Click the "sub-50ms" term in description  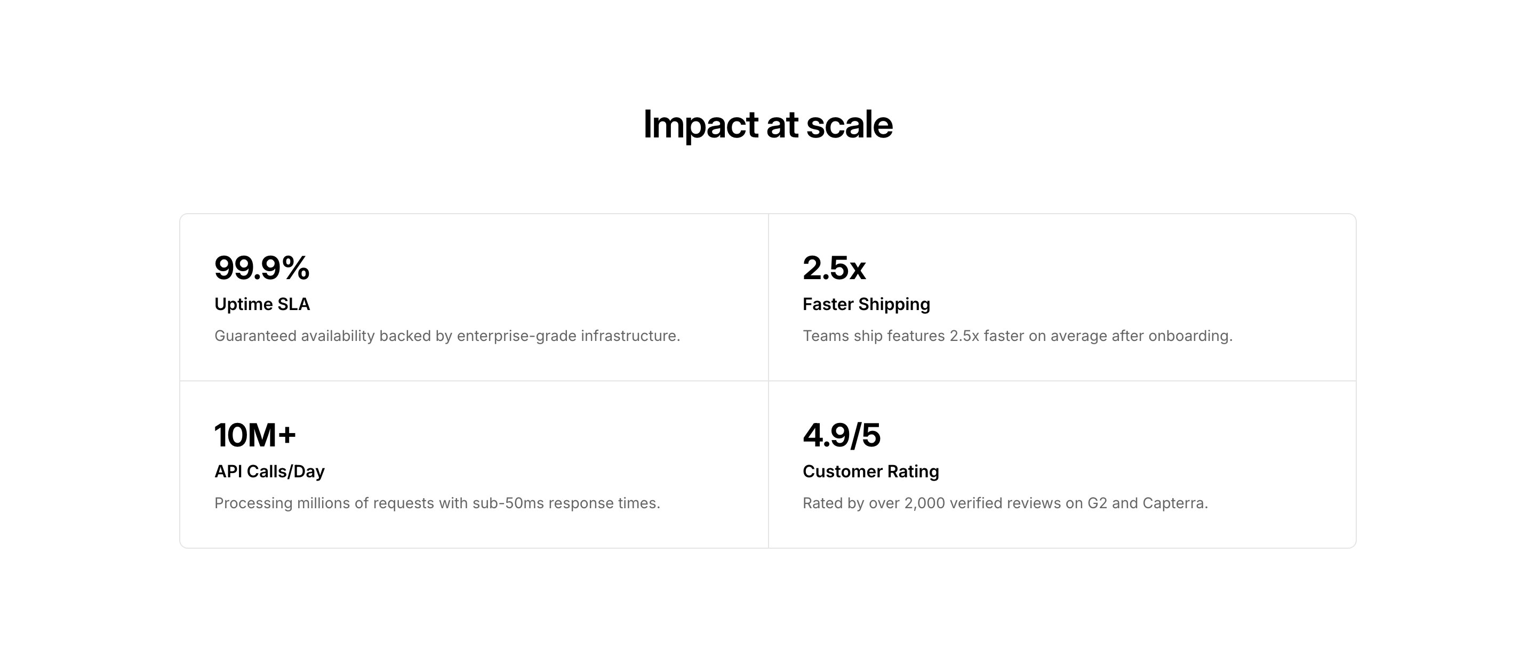[507, 503]
